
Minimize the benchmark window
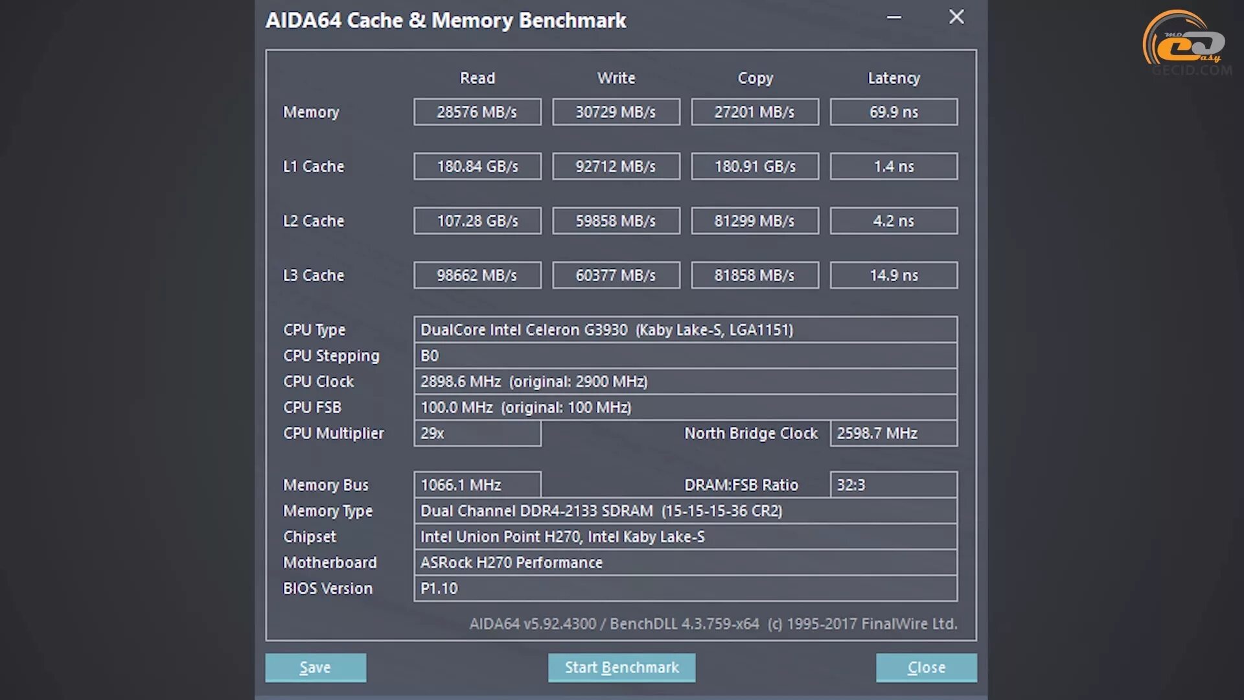click(x=894, y=17)
